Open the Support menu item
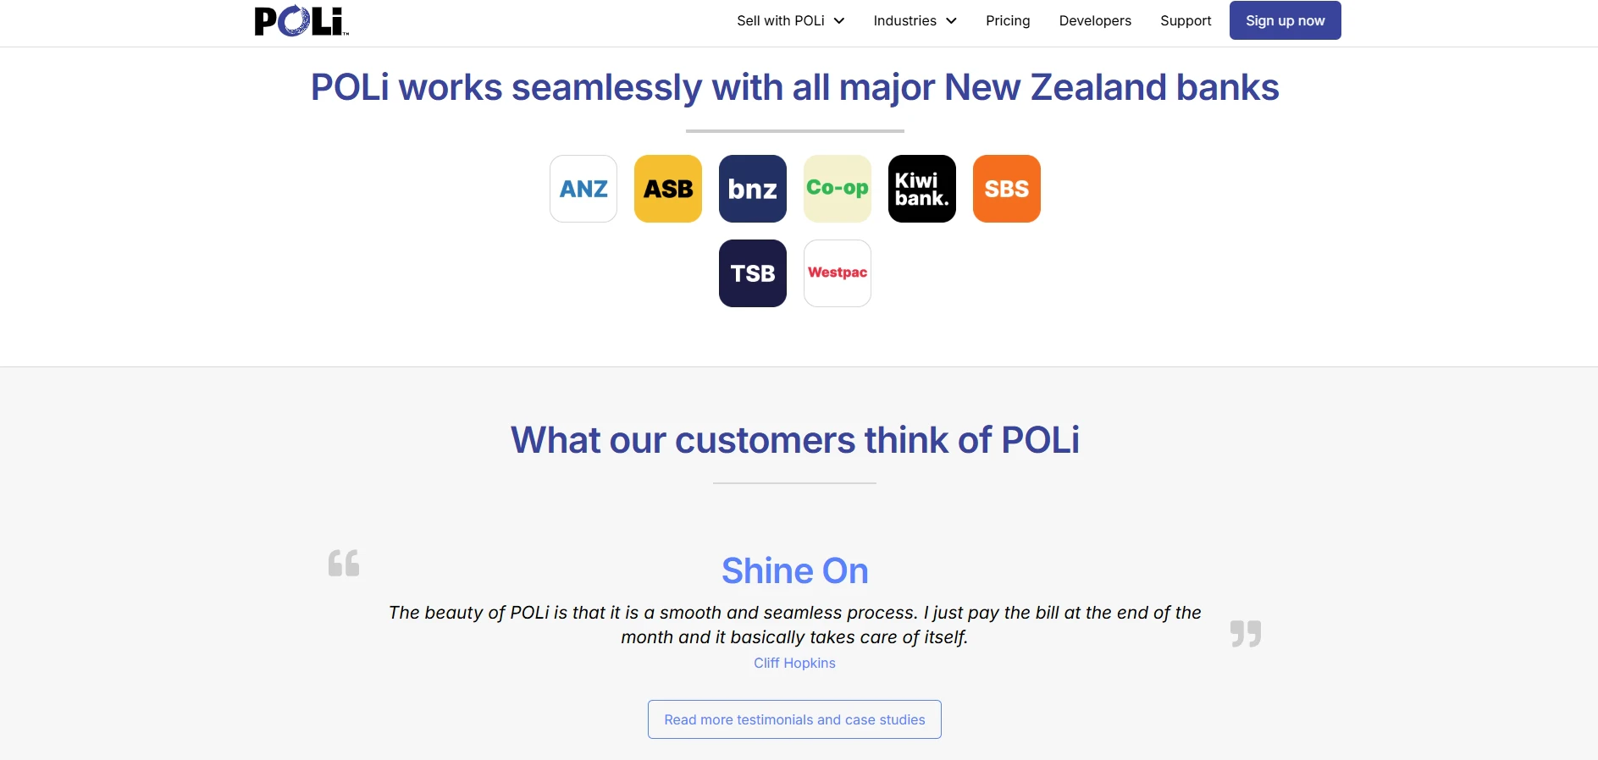The width and height of the screenshot is (1598, 760). (x=1186, y=20)
